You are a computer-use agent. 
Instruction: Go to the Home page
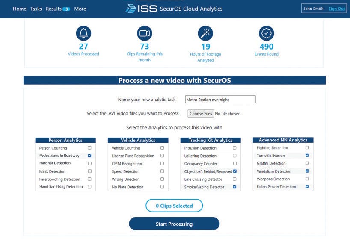click(x=19, y=9)
